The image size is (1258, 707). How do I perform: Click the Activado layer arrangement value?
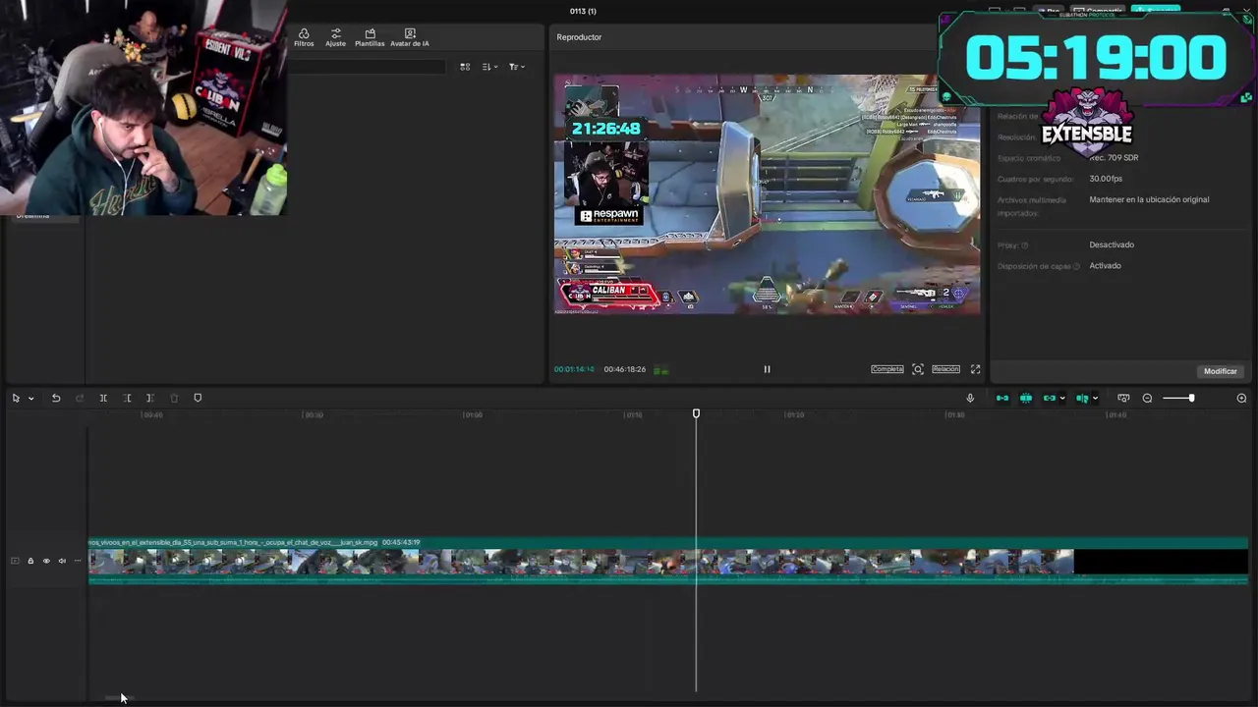[x=1105, y=265]
